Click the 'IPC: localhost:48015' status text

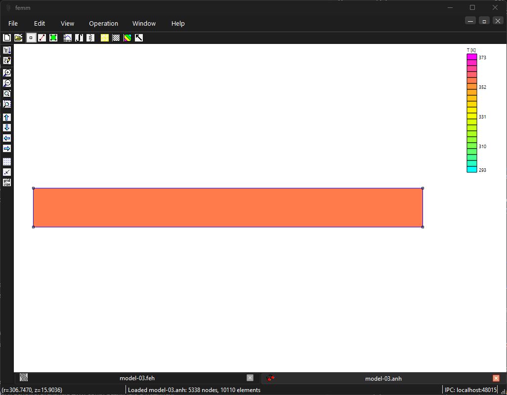click(x=470, y=390)
